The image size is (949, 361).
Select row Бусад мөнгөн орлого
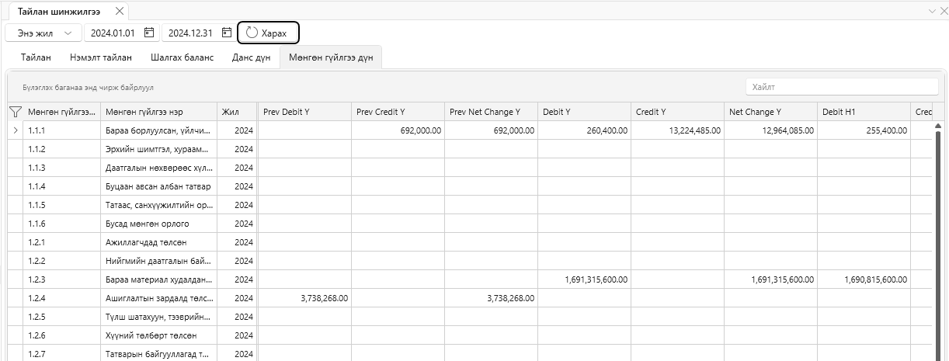point(158,224)
